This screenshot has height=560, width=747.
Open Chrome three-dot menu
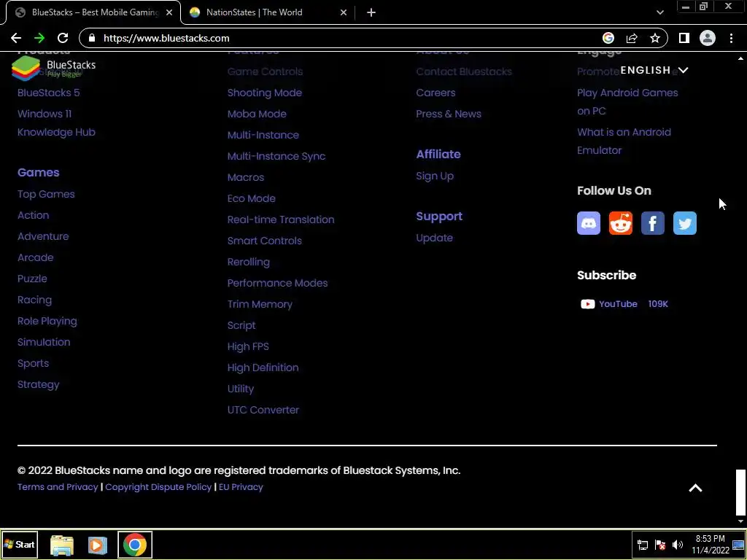coord(731,38)
